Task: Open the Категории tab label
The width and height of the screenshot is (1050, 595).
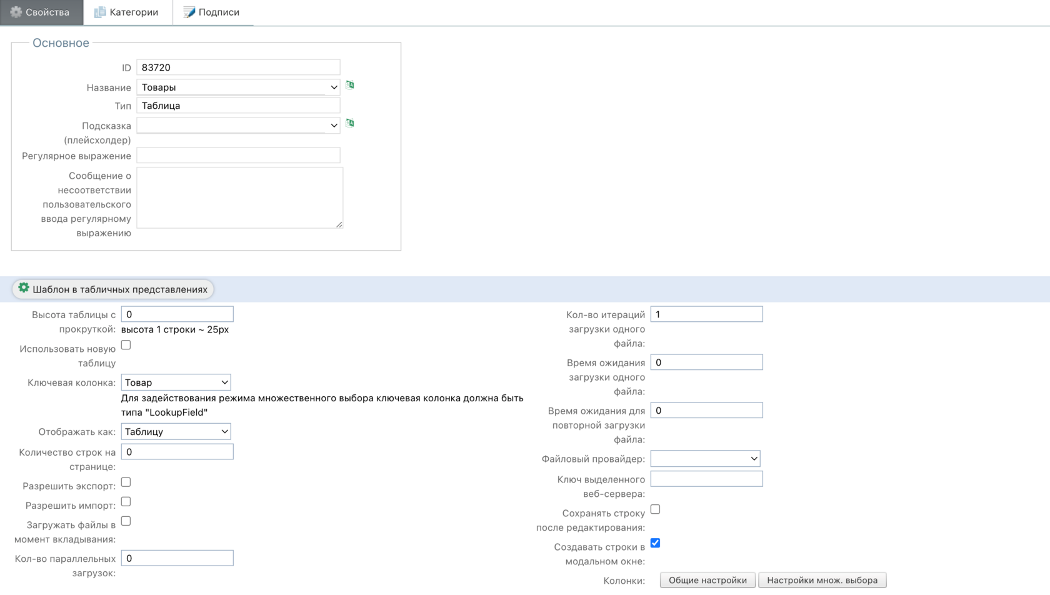Action: point(134,12)
